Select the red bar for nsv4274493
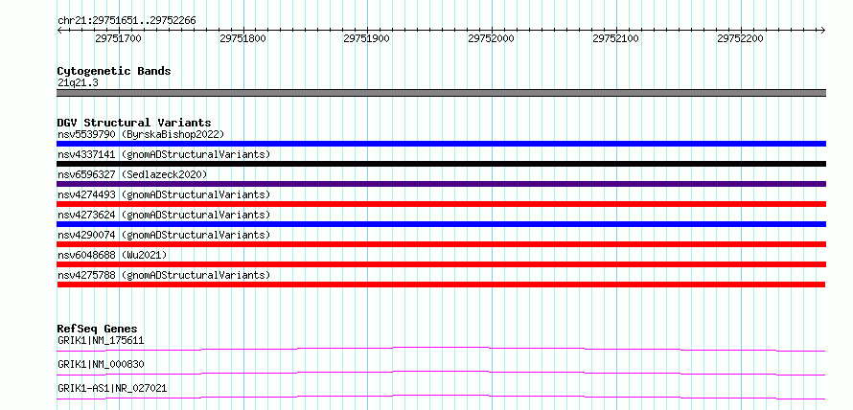This screenshot has height=410, width=853. [x=441, y=204]
